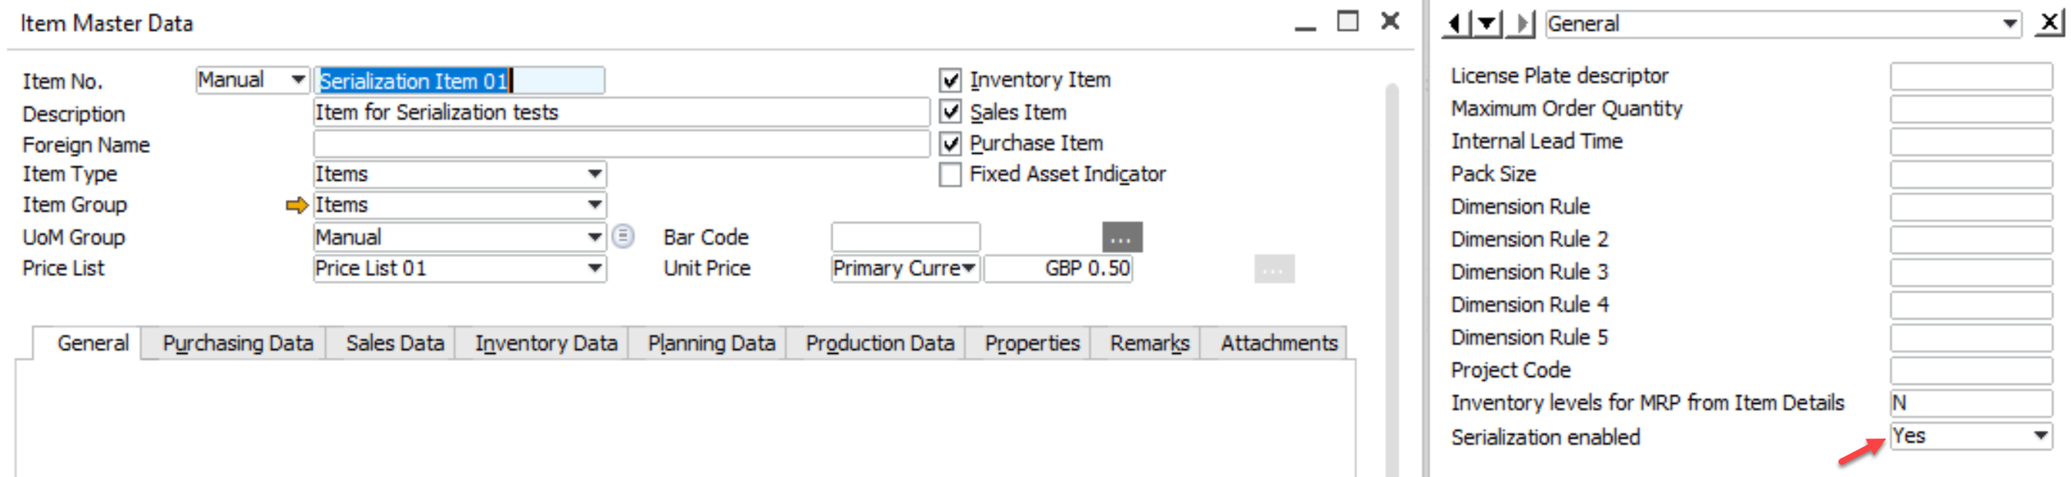Enable the Fixed Asset Indicator checkbox

pyautogui.click(x=950, y=174)
